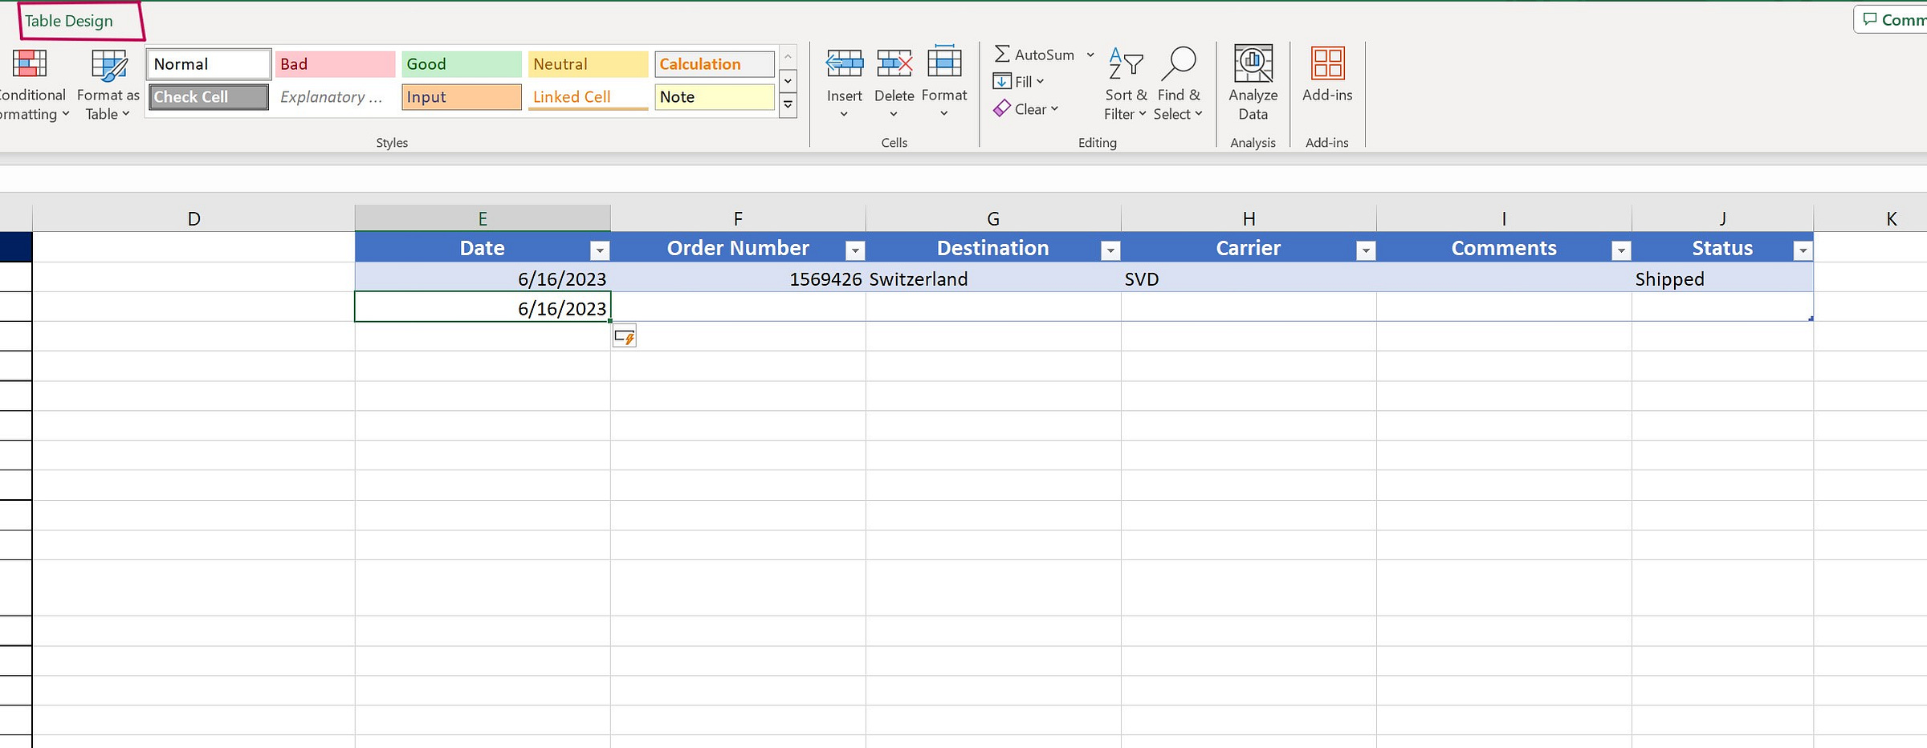Open the Comments pane button

pos(1891,19)
